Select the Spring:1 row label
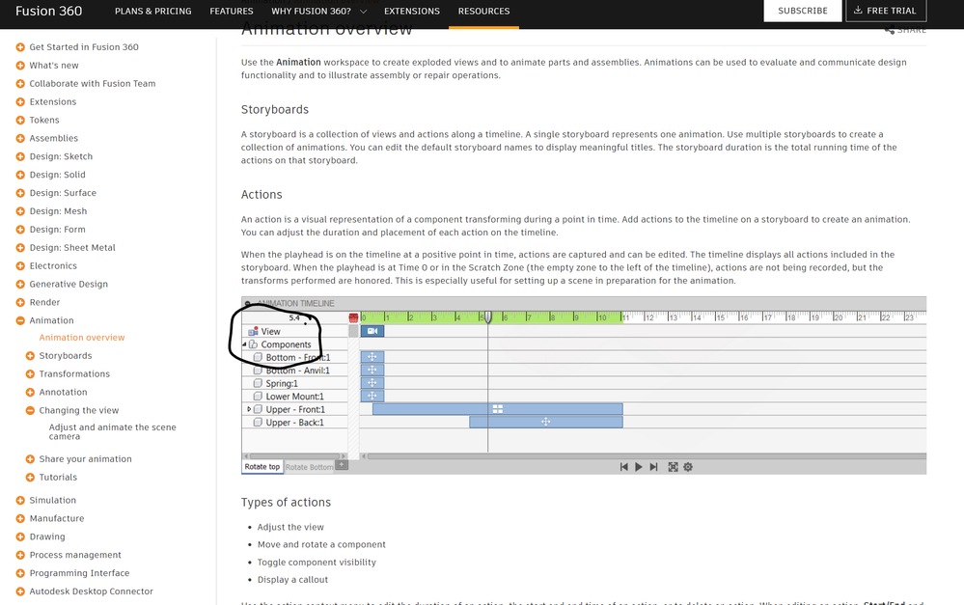964x605 pixels. coord(282,383)
